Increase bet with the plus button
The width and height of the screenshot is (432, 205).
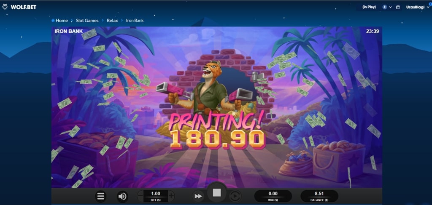[x=171, y=196]
